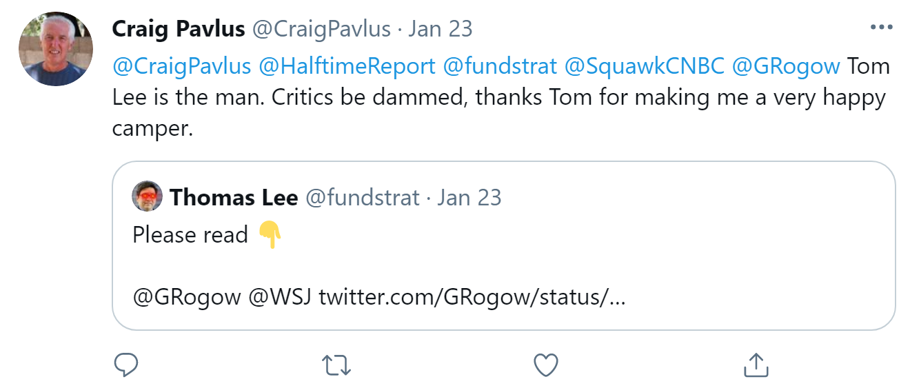The image size is (910, 388).
Task: Open the @SquawkCNBC mention
Action: tap(645, 66)
